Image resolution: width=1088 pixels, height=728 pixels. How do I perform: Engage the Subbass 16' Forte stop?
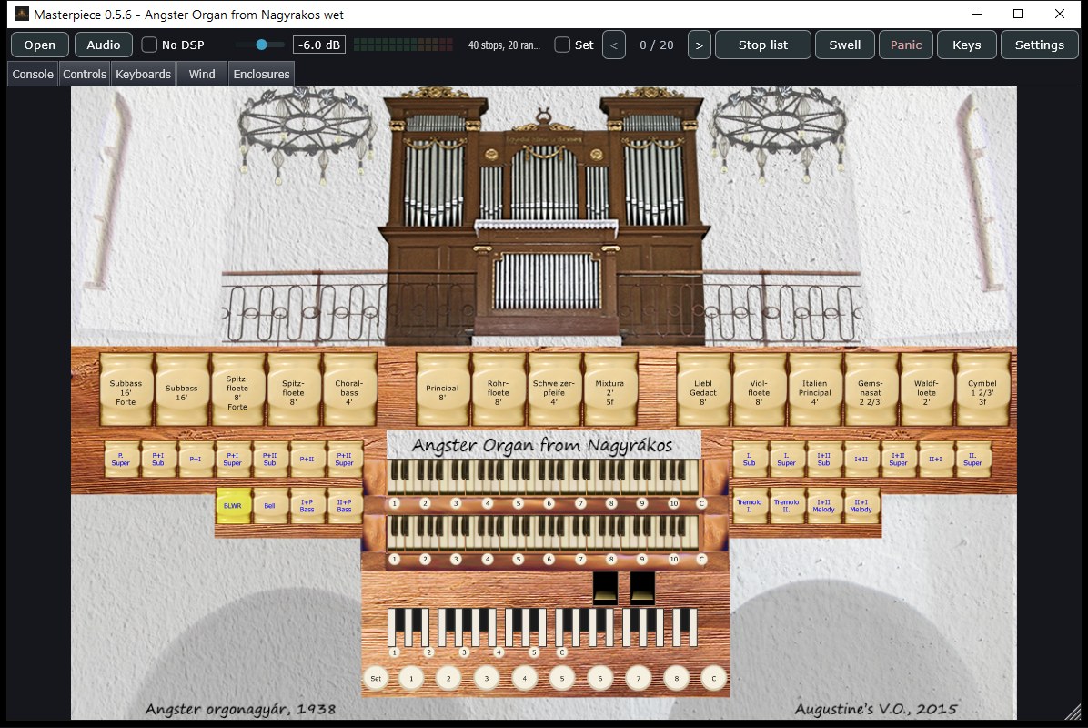pos(126,390)
